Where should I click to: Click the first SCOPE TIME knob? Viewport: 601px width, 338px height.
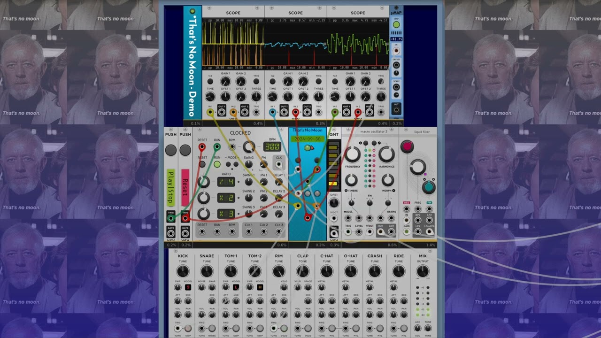[x=210, y=97]
